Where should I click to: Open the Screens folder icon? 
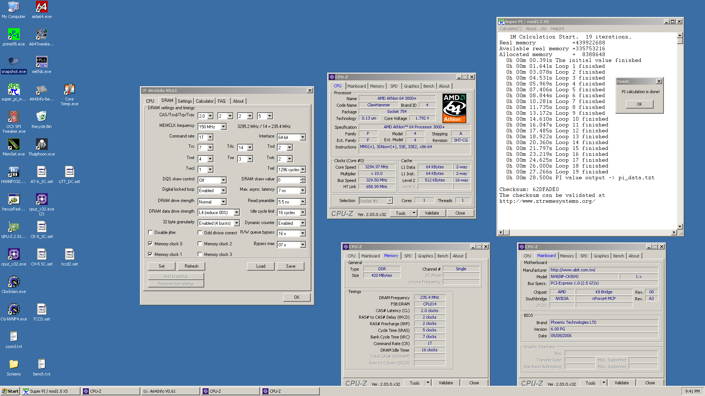click(14, 367)
